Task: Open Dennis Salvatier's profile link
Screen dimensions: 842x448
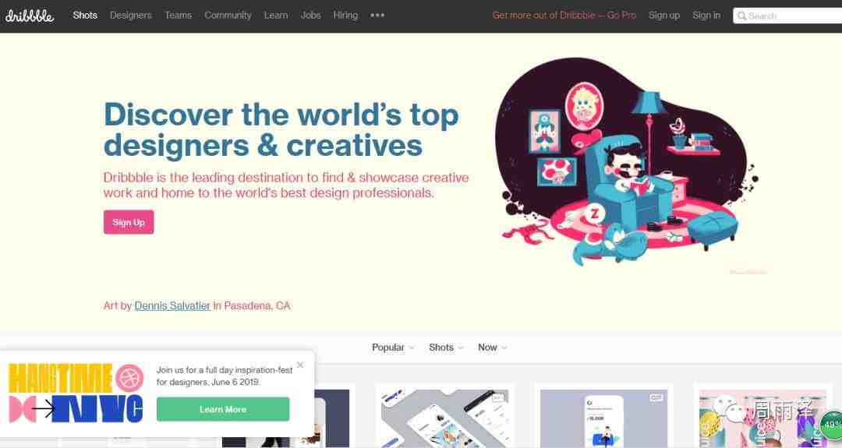Action: coord(172,306)
